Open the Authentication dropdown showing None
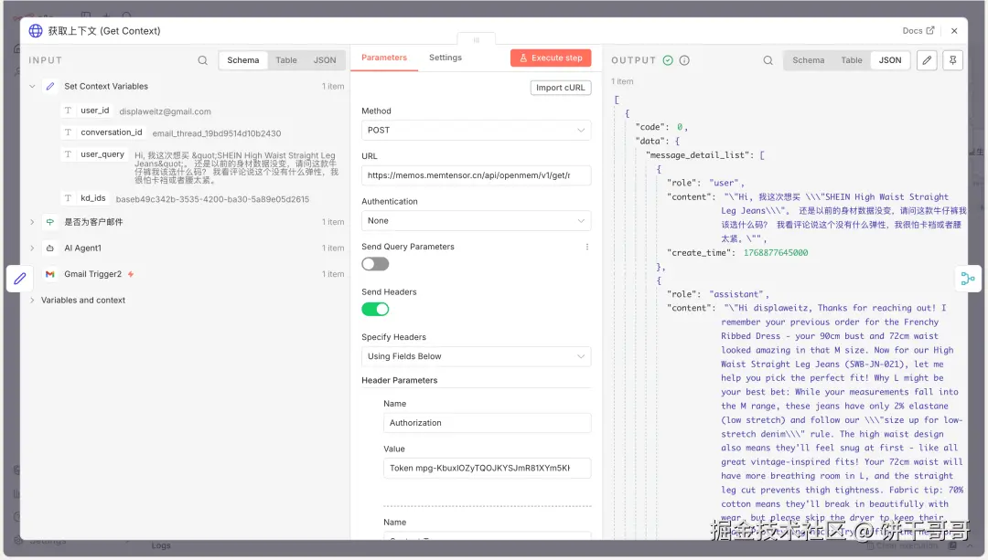Image resolution: width=988 pixels, height=560 pixels. coord(476,221)
